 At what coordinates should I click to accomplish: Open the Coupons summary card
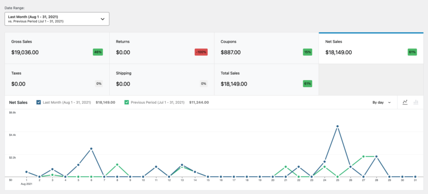coord(266,48)
